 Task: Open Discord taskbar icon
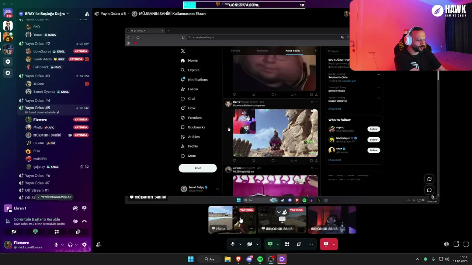249,259
